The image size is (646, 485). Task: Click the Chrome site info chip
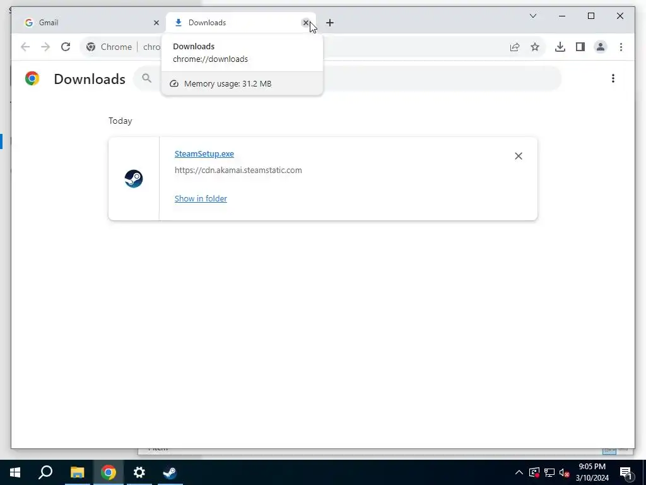click(109, 47)
